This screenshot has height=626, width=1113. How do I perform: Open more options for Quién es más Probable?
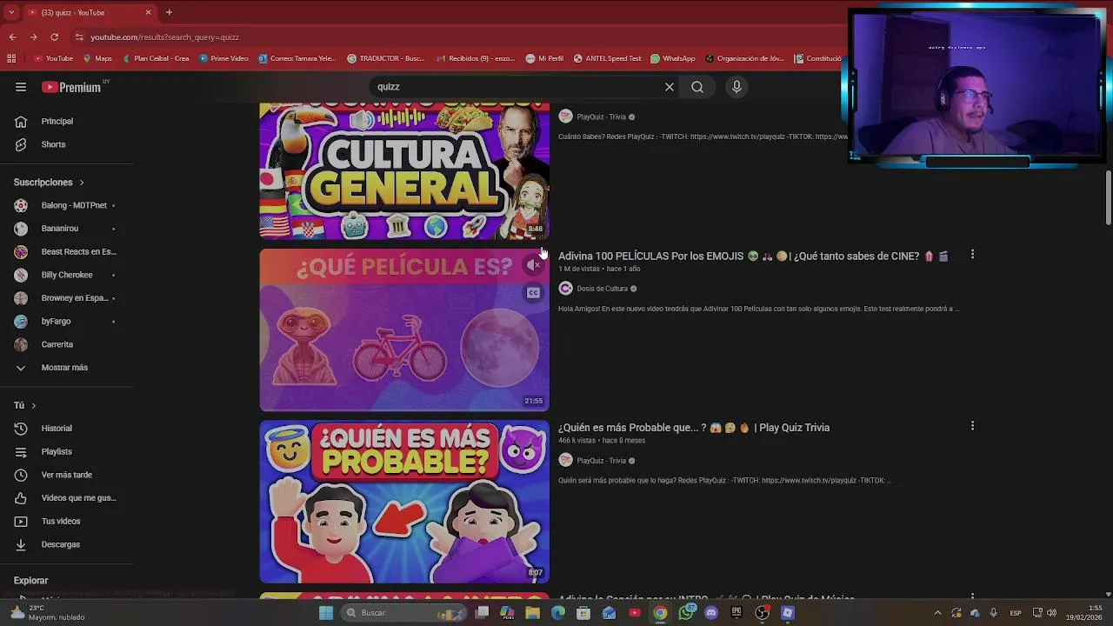pyautogui.click(x=972, y=426)
